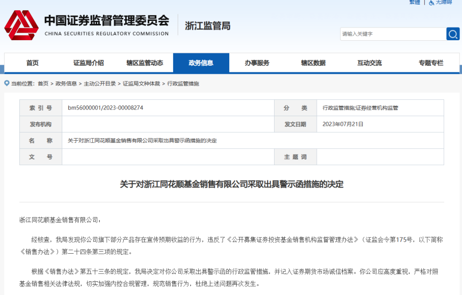Click the 首页 breadcrumb link
This screenshot has height=295, width=462.
point(43,84)
